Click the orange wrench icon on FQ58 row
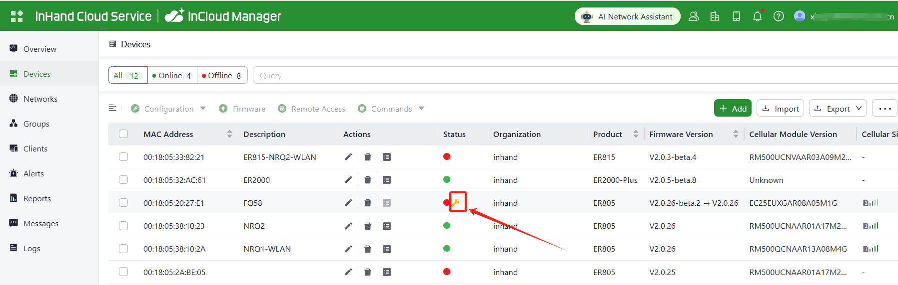The height and width of the screenshot is (285, 898). pyautogui.click(x=456, y=202)
